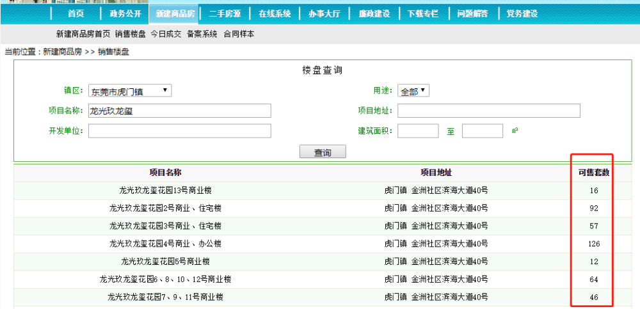Go to 合同样本 submenu link
This screenshot has height=309, width=640.
[x=239, y=35]
